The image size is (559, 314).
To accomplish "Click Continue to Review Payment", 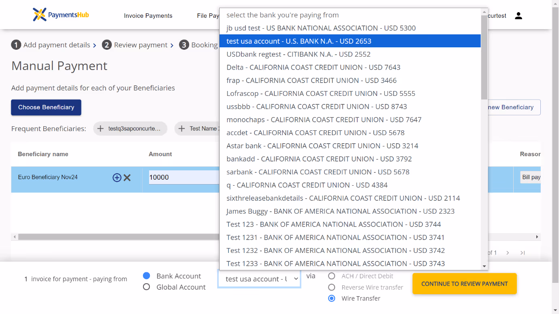I will [x=465, y=284].
